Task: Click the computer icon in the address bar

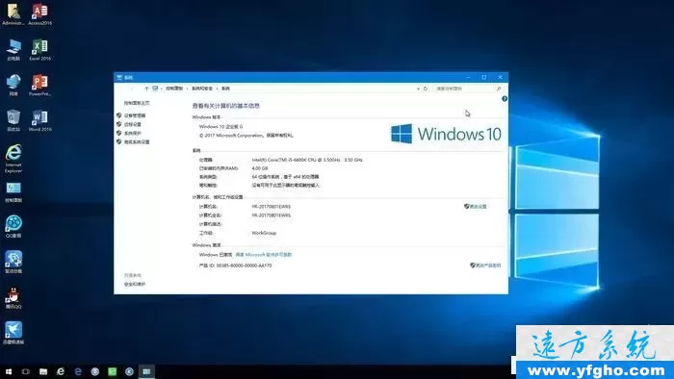Action: tap(155, 88)
